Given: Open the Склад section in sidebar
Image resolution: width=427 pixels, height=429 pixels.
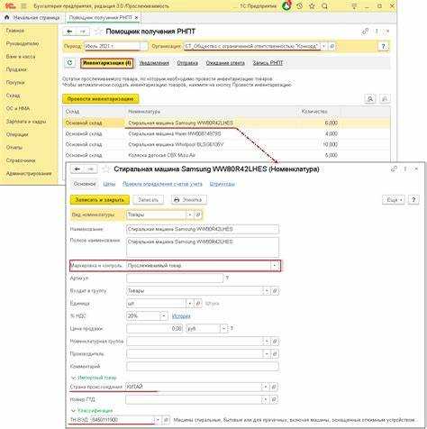Looking at the screenshot, I should [14, 96].
